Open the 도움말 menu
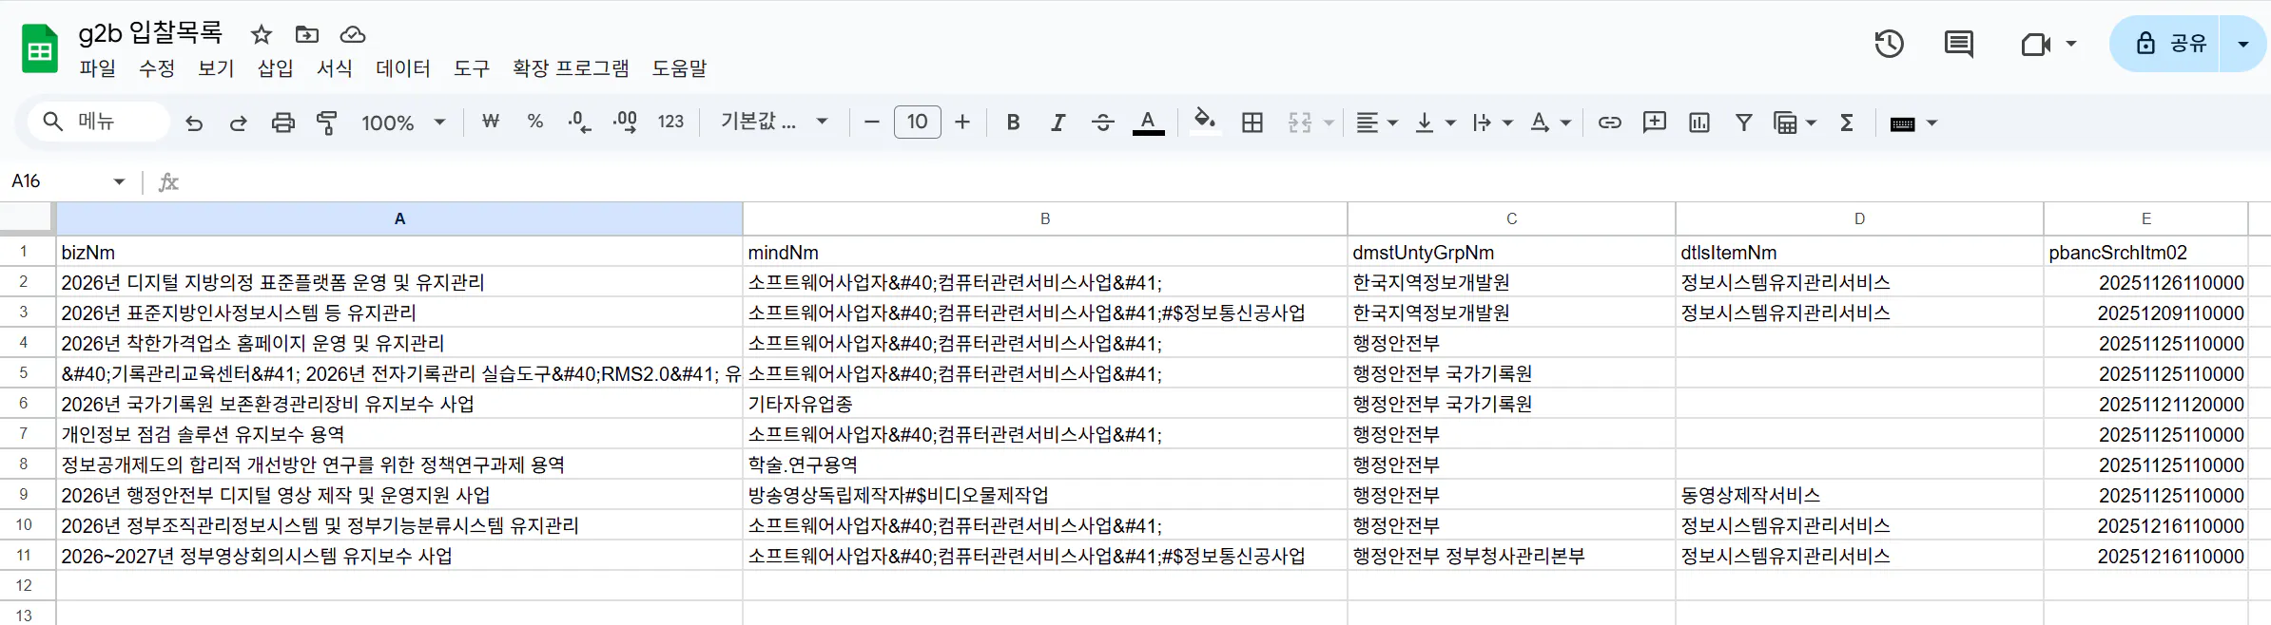This screenshot has height=625, width=2271. pos(680,68)
